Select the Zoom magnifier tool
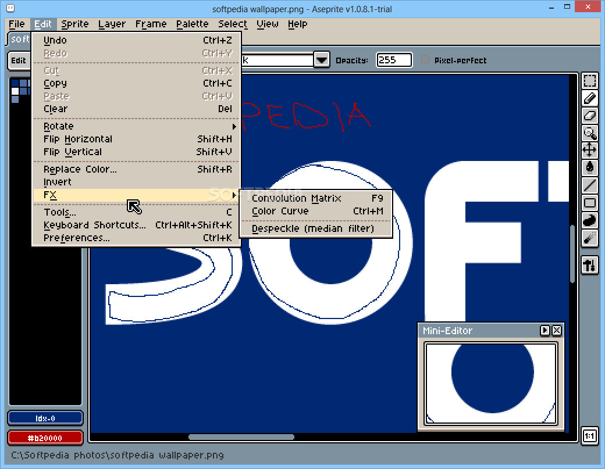Screen dimensions: 605x469 pos(589,133)
